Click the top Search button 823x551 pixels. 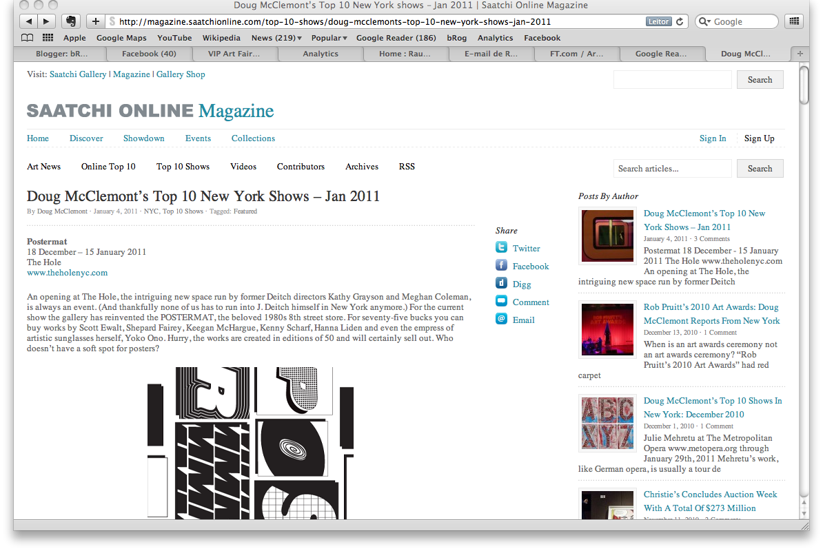pos(760,80)
